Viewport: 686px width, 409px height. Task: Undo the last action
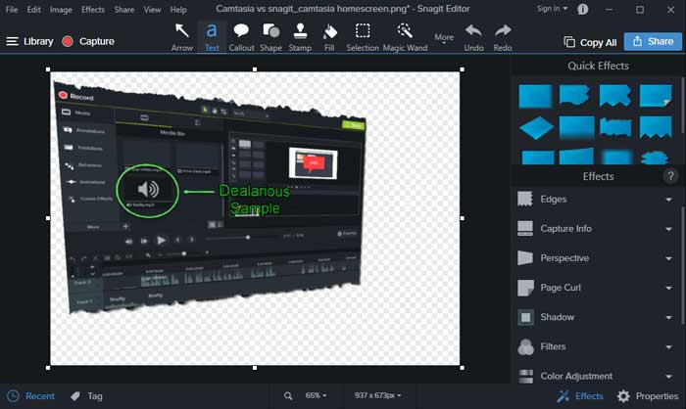pyautogui.click(x=473, y=37)
